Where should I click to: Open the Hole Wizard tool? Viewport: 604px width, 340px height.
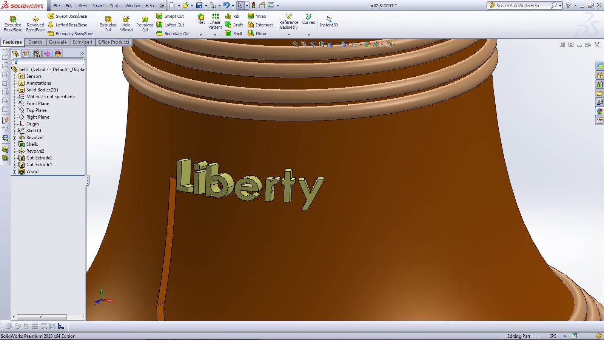click(x=126, y=24)
